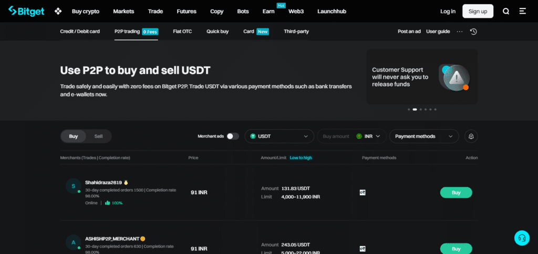The image size is (538, 254).
Task: Click the 0 Fees badge
Action: click(x=150, y=32)
